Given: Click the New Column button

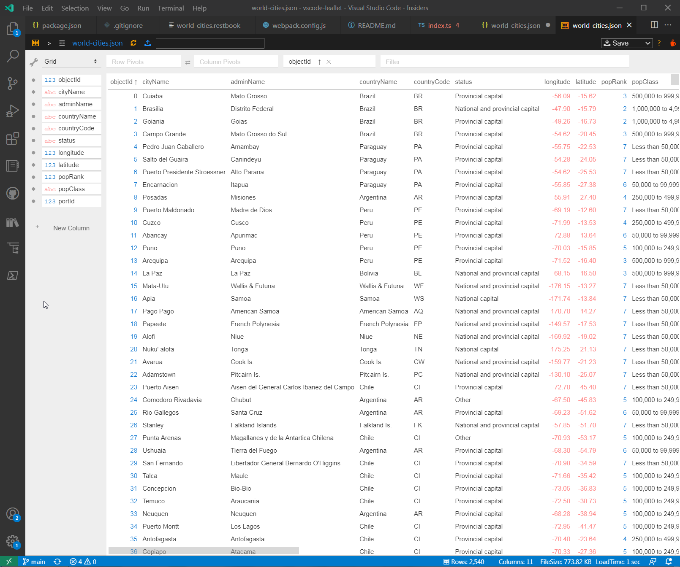Looking at the screenshot, I should click(71, 228).
